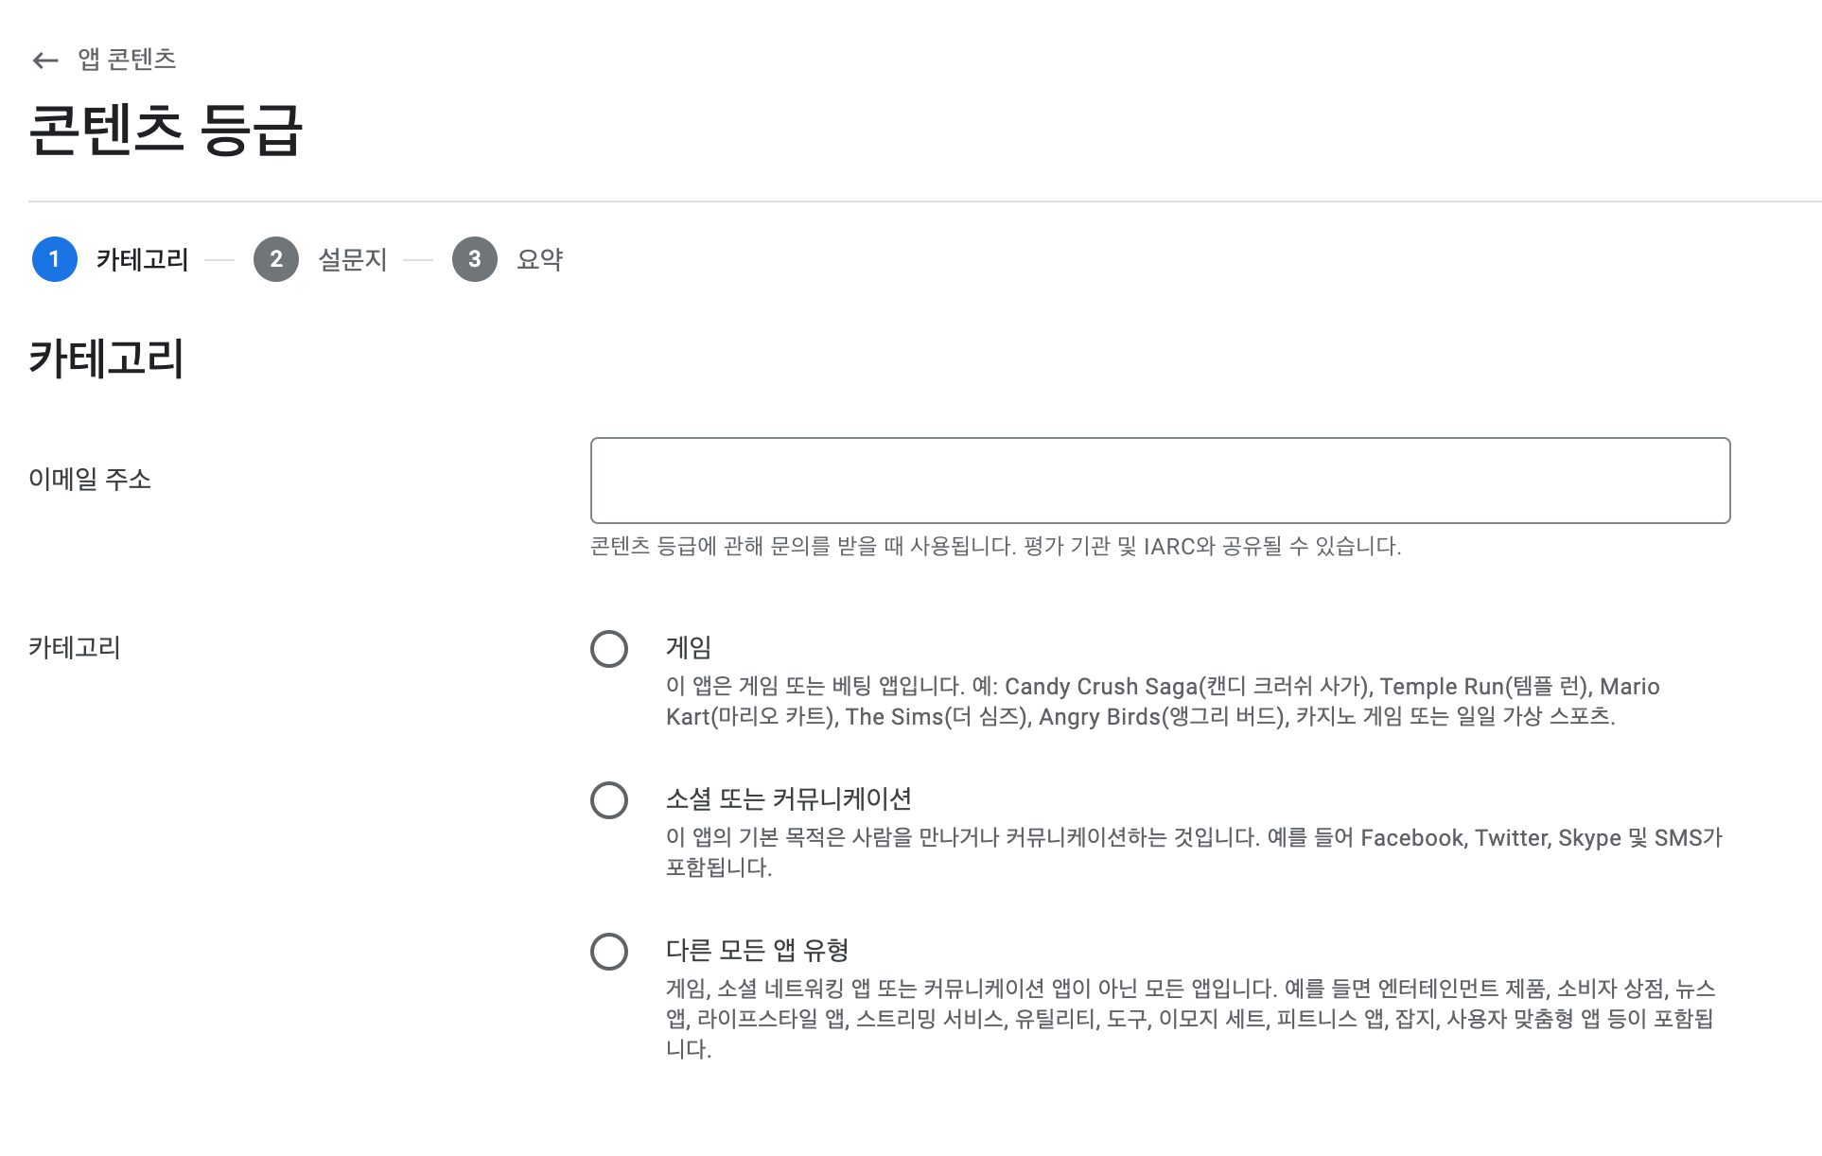The width and height of the screenshot is (1822, 1156).
Task: Go back to 앱 콘텐츠 page
Action: [127, 60]
